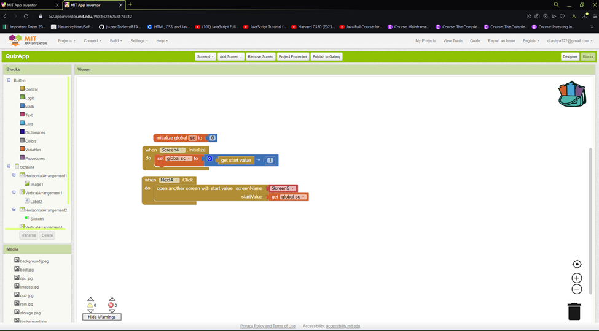Open the English language dropdown
This screenshot has height=331, width=599.
tap(531, 41)
